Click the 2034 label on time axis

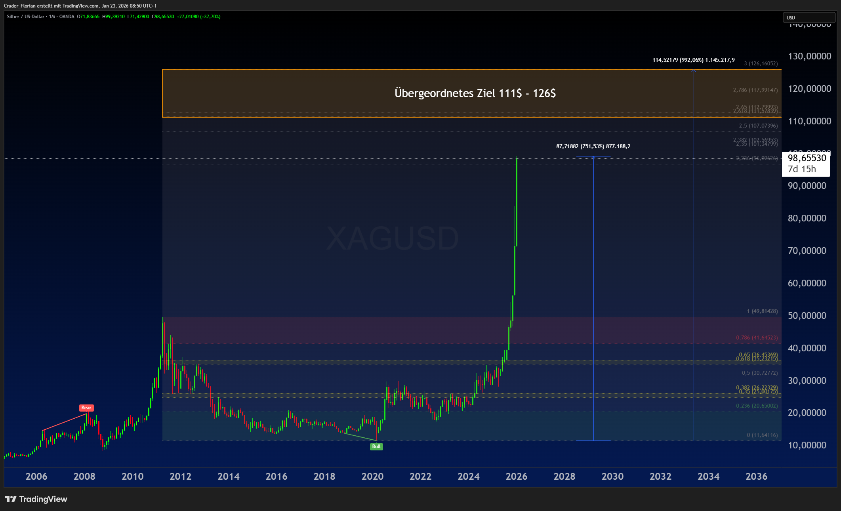tap(709, 477)
